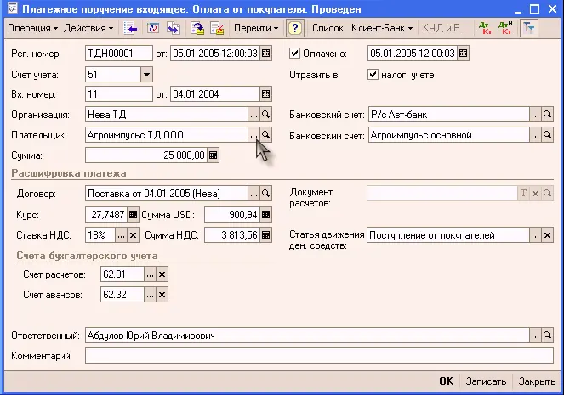Click the Рег. номер field ТДН00001
The image size is (564, 395).
coord(119,54)
